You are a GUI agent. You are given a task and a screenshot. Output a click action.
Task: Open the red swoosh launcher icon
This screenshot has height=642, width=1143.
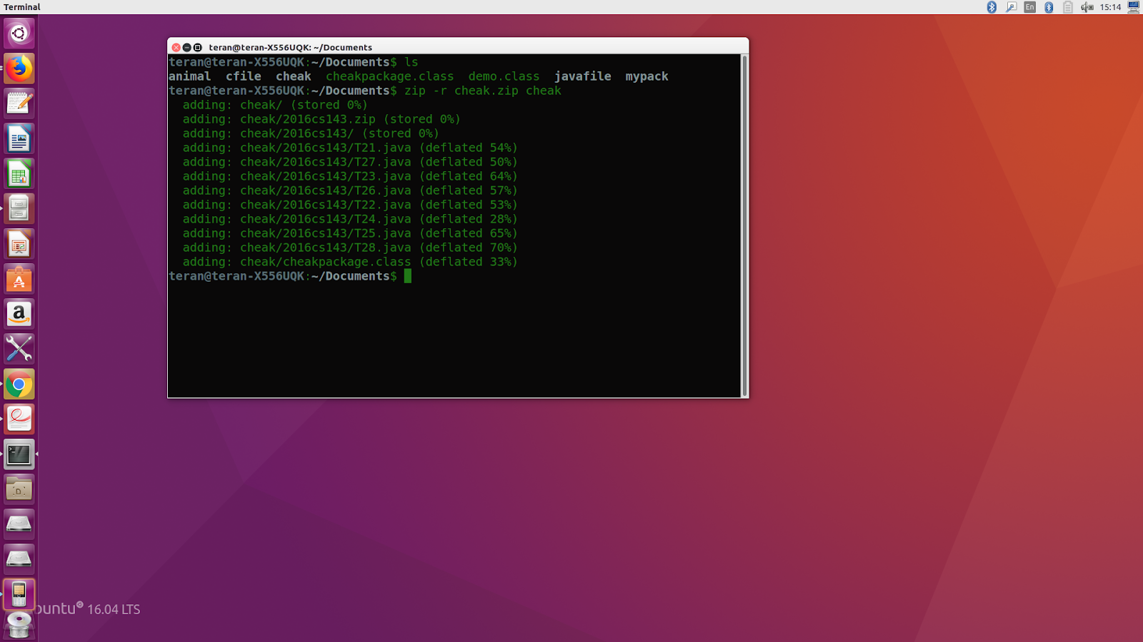(x=19, y=419)
